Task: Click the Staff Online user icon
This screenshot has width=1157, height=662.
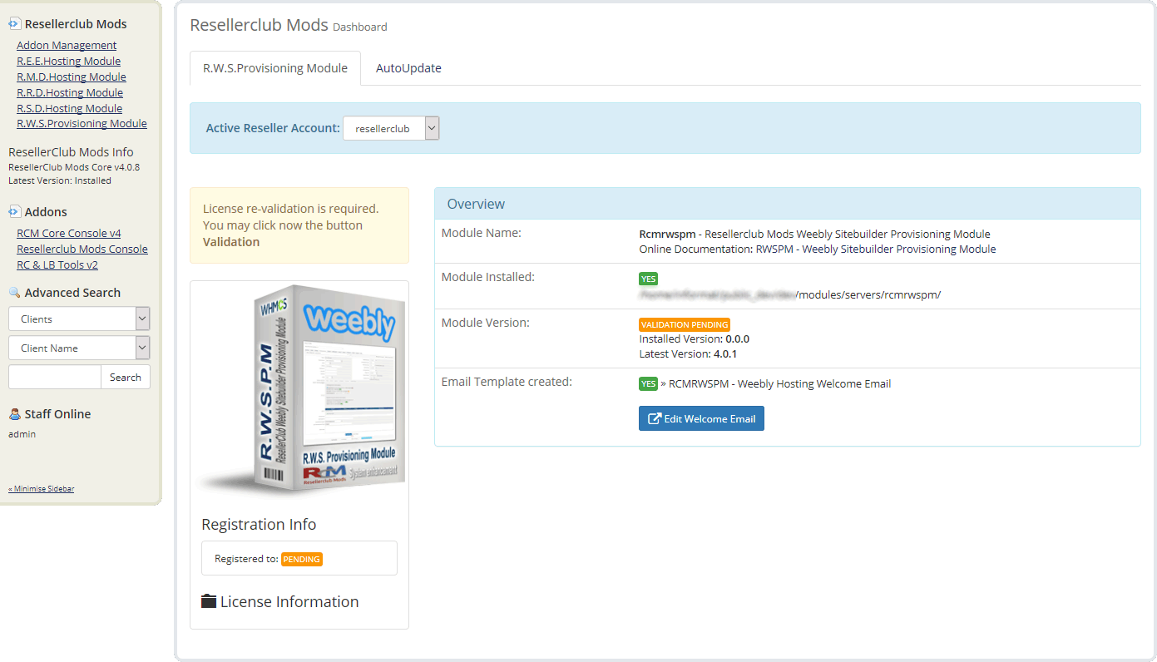Action: (x=14, y=413)
